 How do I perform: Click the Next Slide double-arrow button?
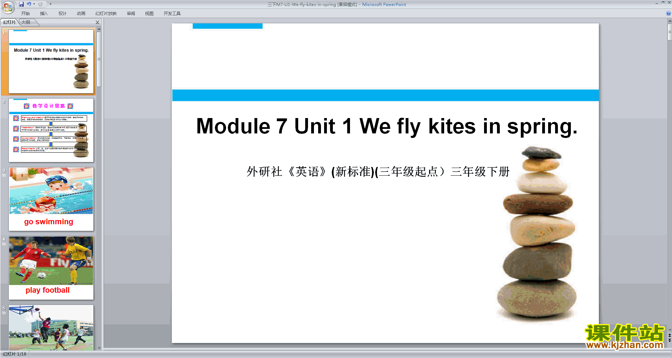[x=670, y=340]
